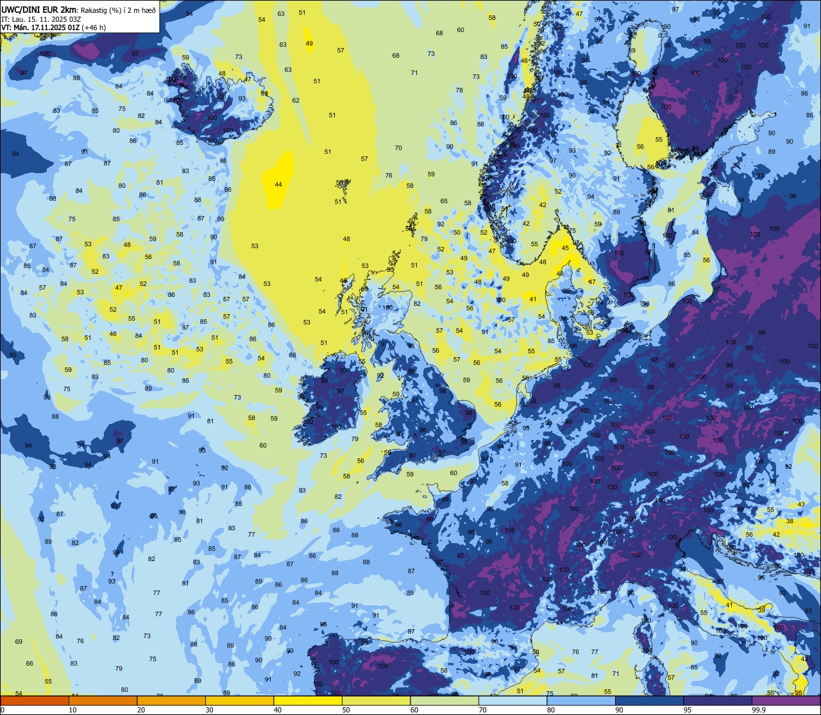
Task: Click the pale blue 70–80 legend swatch
Action: 512,701
